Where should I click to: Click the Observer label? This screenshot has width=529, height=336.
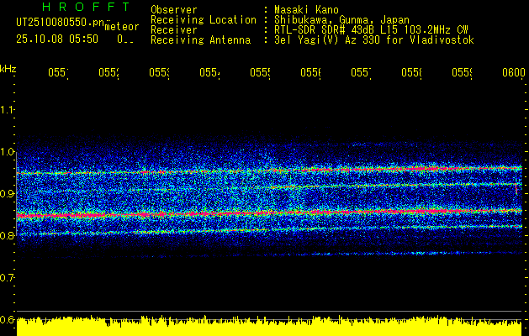pyautogui.click(x=174, y=10)
